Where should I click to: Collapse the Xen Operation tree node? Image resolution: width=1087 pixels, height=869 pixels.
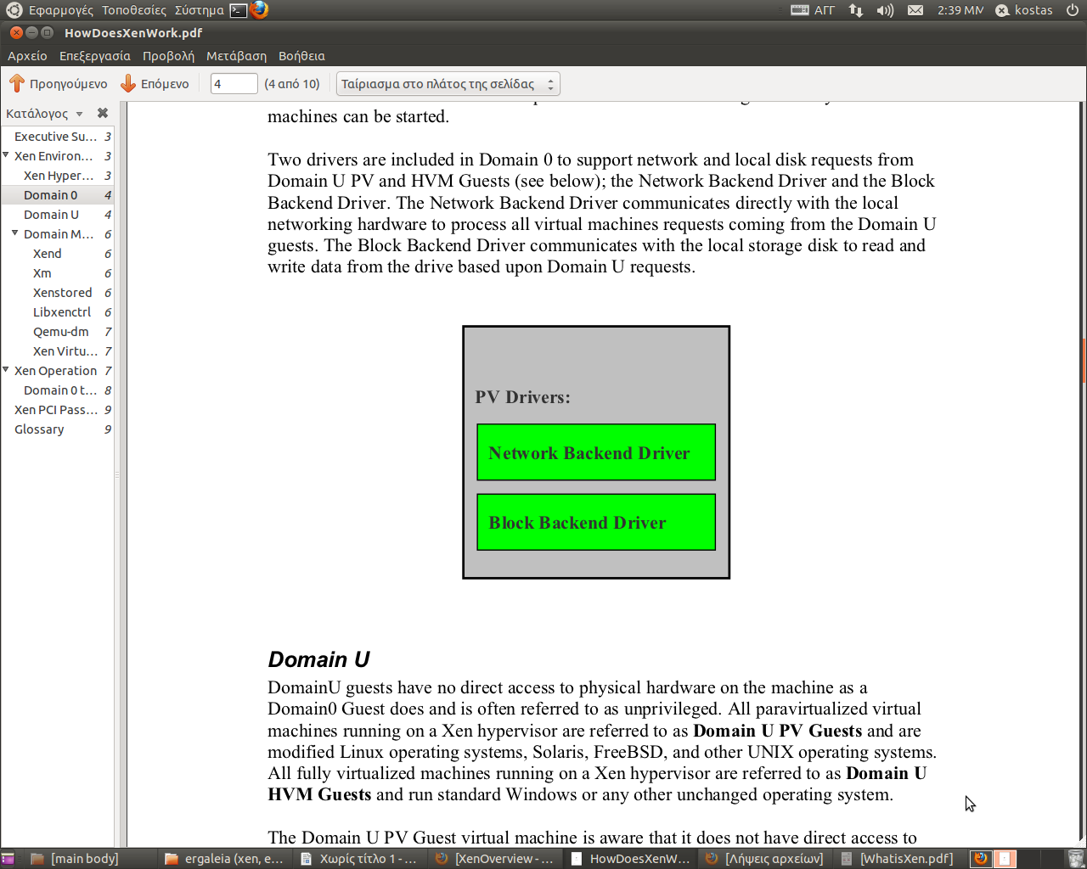tap(7, 370)
